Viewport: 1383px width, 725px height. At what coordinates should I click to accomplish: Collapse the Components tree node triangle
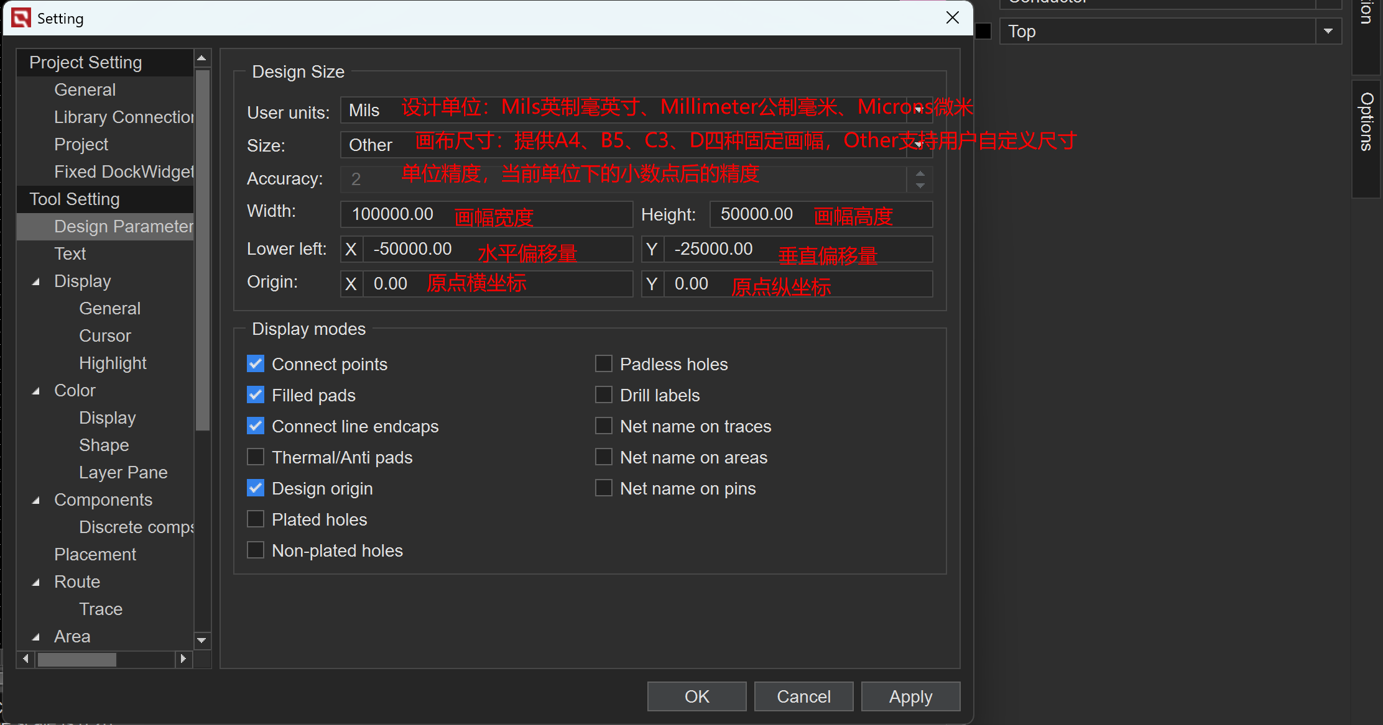[36, 500]
